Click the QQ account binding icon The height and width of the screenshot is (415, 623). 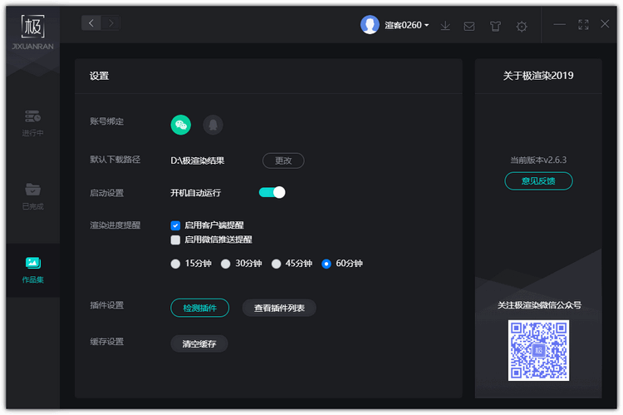point(213,125)
